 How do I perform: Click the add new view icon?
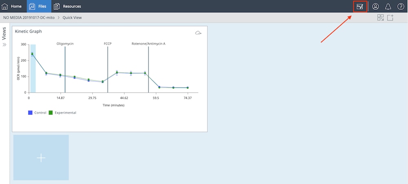pos(390,18)
